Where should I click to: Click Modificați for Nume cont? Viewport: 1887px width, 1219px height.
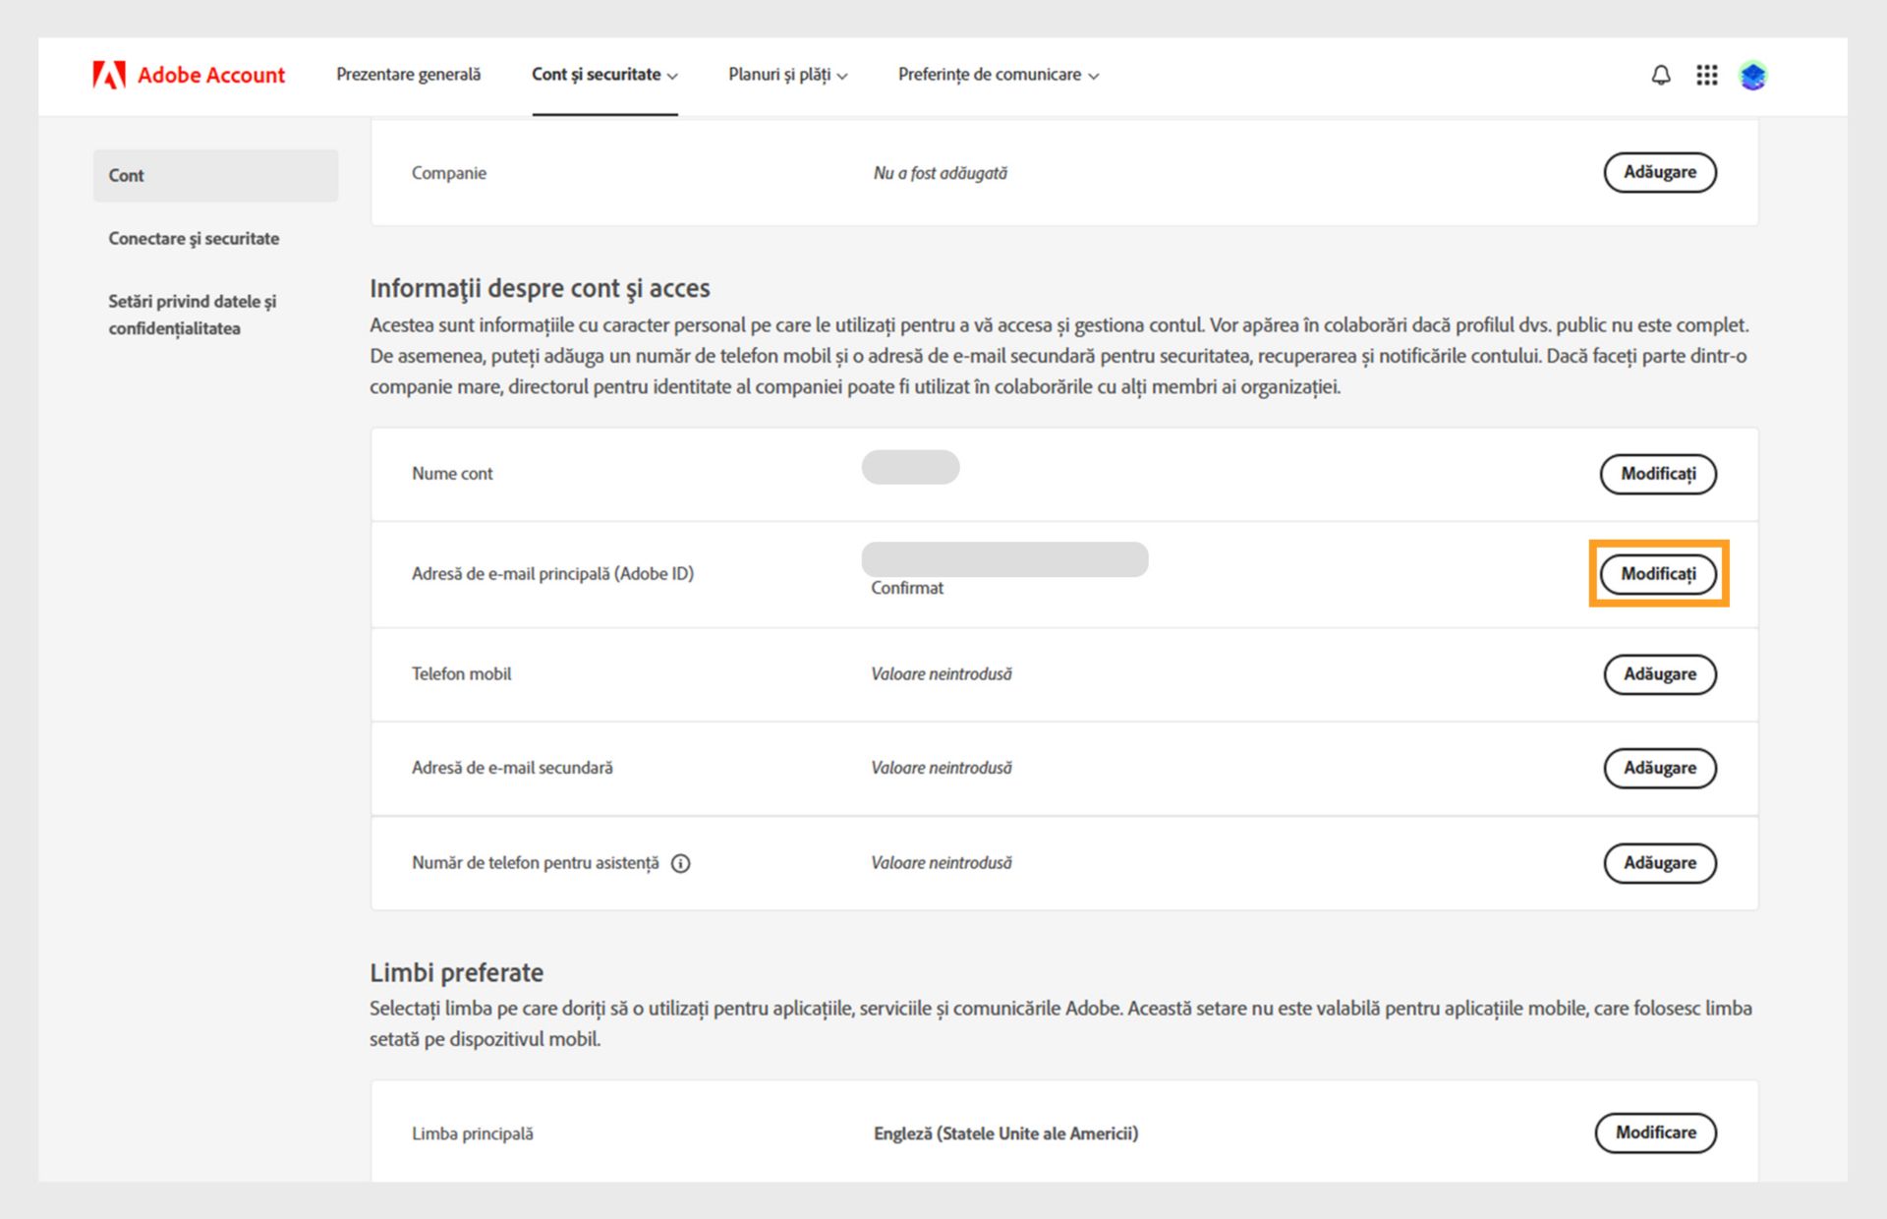click(x=1658, y=474)
